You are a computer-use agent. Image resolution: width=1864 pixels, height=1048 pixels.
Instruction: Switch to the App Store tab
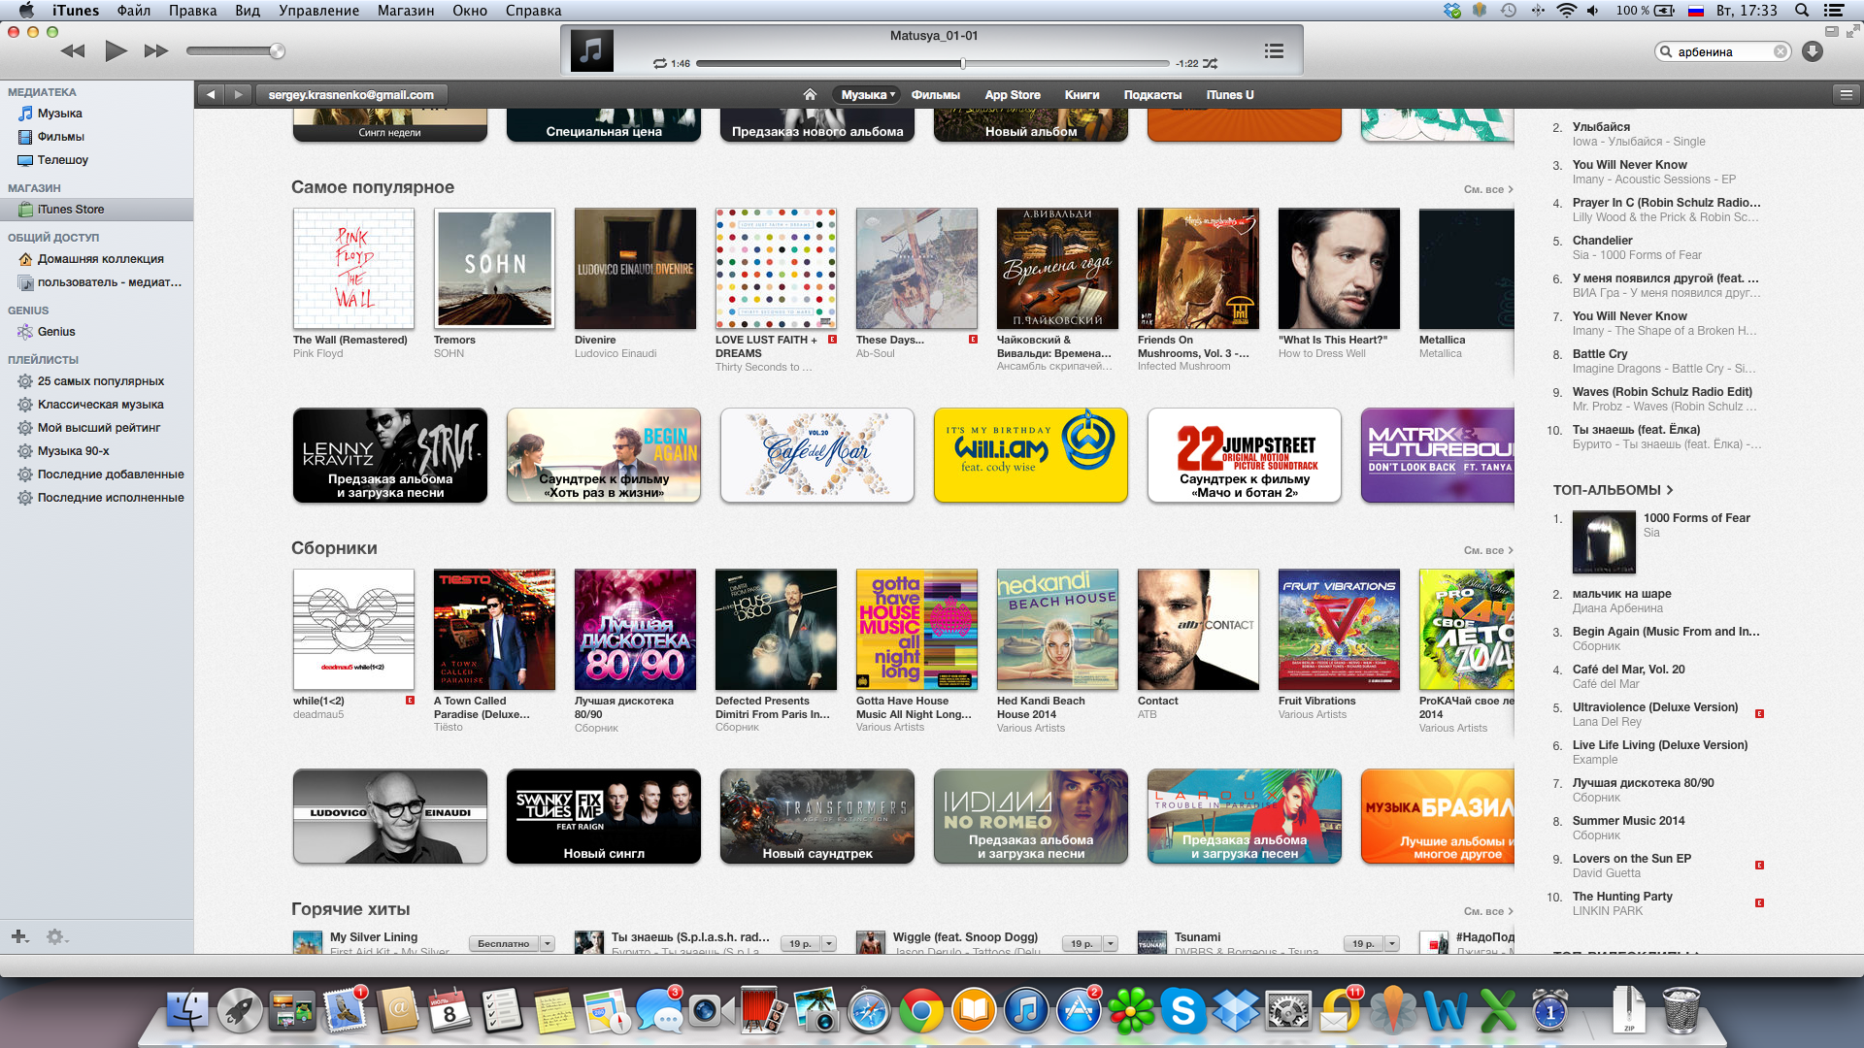(x=1013, y=95)
